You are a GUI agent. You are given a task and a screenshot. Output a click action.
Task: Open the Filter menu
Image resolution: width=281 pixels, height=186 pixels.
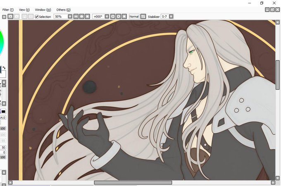coord(8,10)
